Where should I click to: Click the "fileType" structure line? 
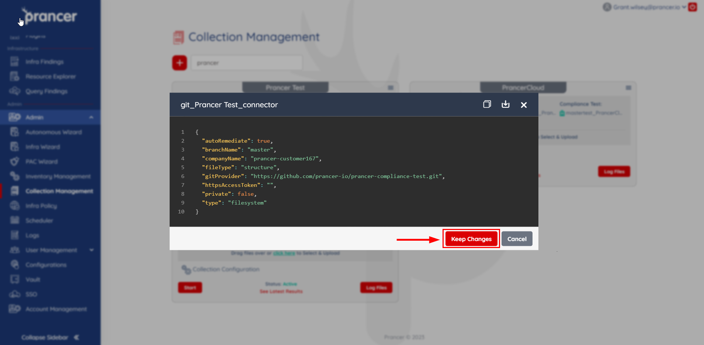(x=240, y=167)
